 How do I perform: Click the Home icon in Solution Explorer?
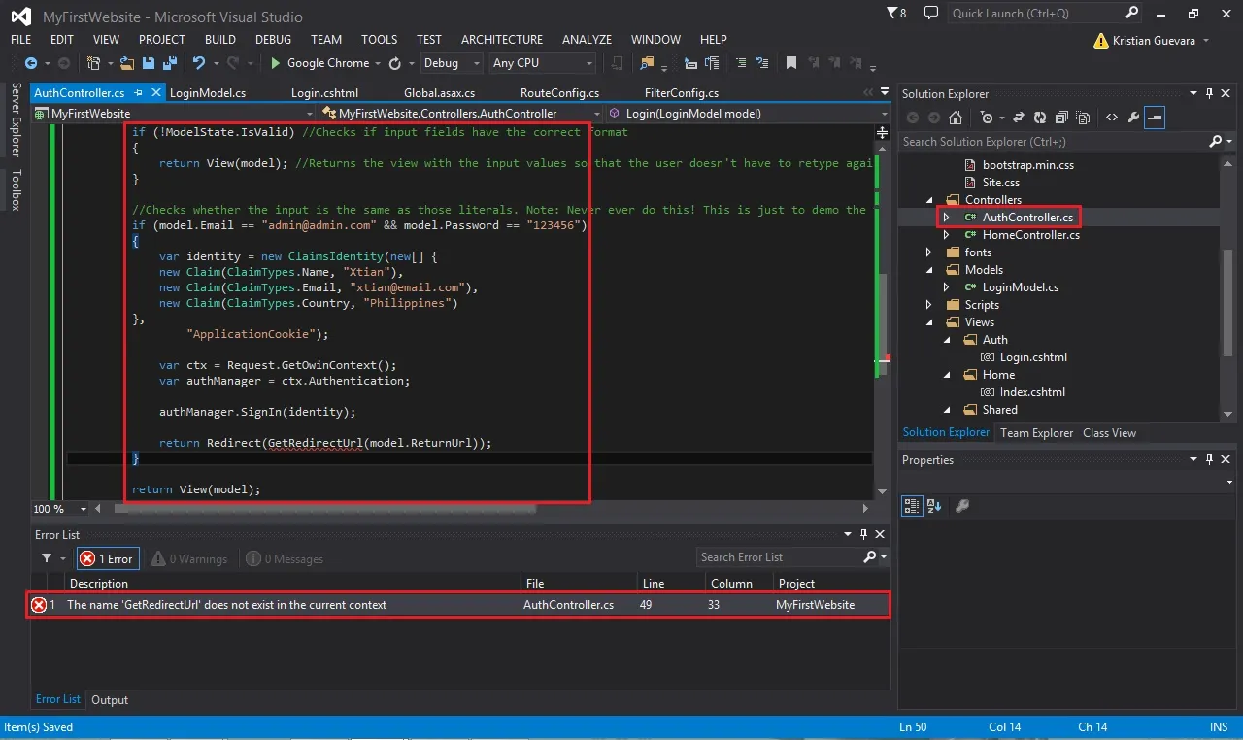[x=956, y=118]
